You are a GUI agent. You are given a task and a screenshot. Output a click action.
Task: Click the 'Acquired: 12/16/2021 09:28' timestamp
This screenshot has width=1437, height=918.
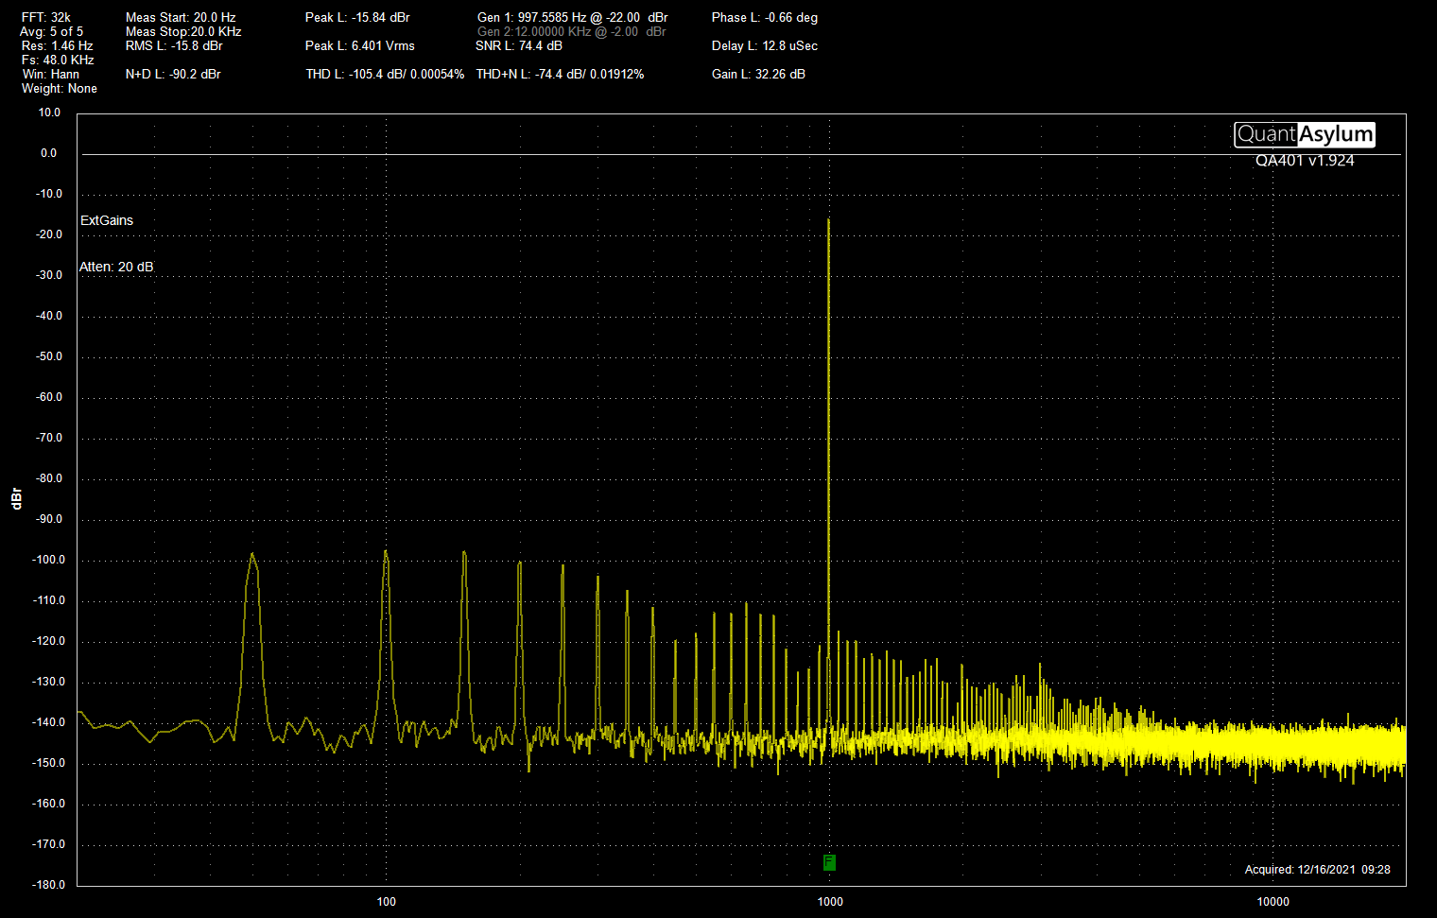point(1318,870)
